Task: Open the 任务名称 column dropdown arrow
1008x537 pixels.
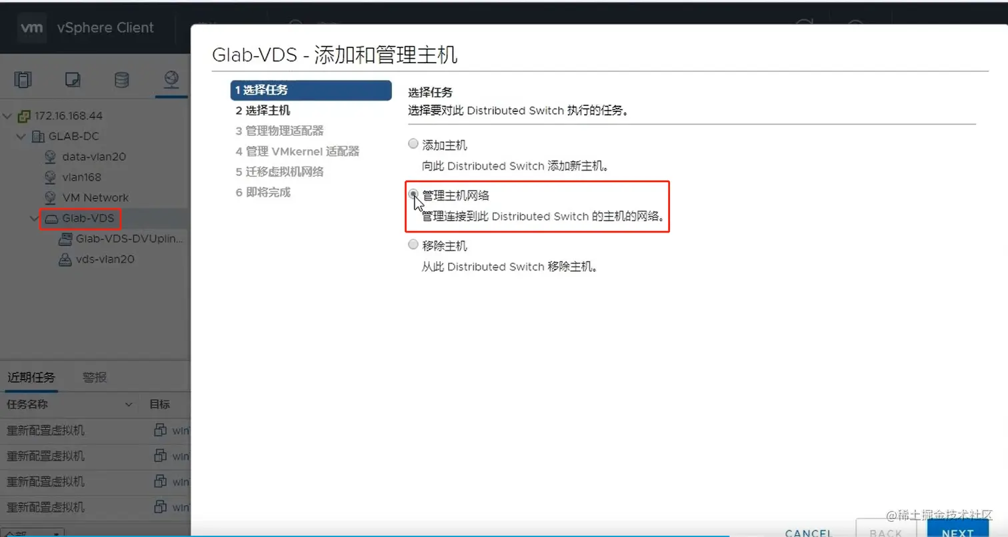Action: tap(129, 405)
